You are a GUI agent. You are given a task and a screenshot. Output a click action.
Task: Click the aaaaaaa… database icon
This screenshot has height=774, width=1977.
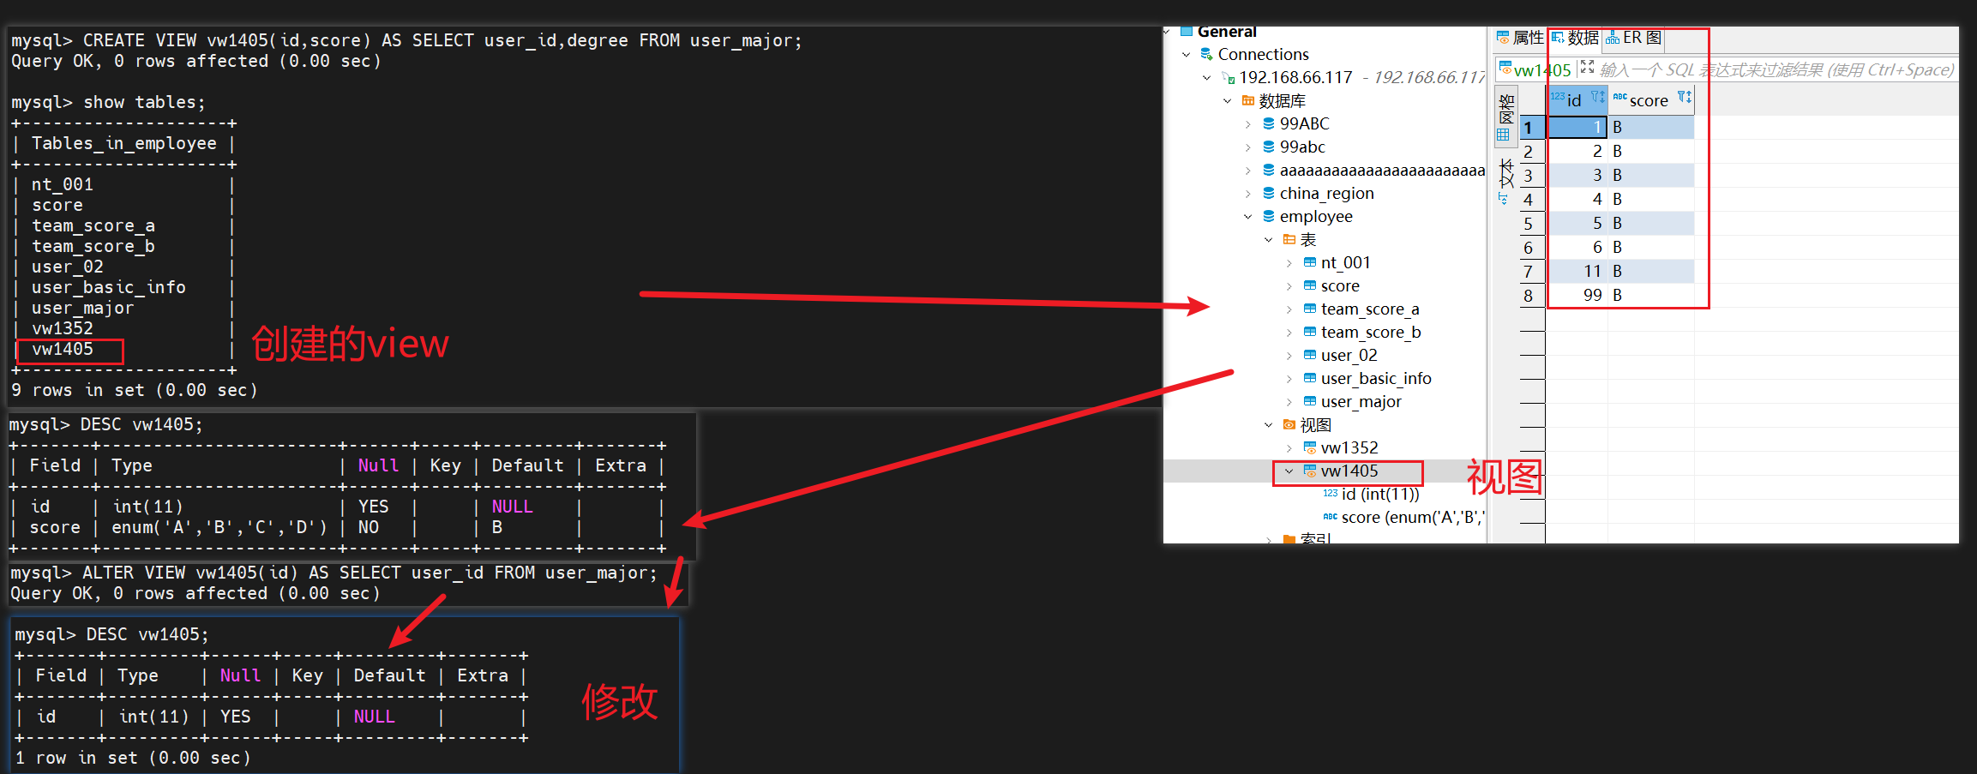pyautogui.click(x=1269, y=171)
